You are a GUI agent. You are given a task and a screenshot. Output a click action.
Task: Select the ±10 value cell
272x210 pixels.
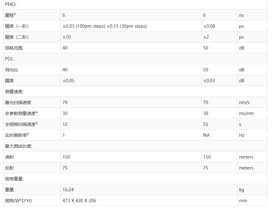coord(67,37)
